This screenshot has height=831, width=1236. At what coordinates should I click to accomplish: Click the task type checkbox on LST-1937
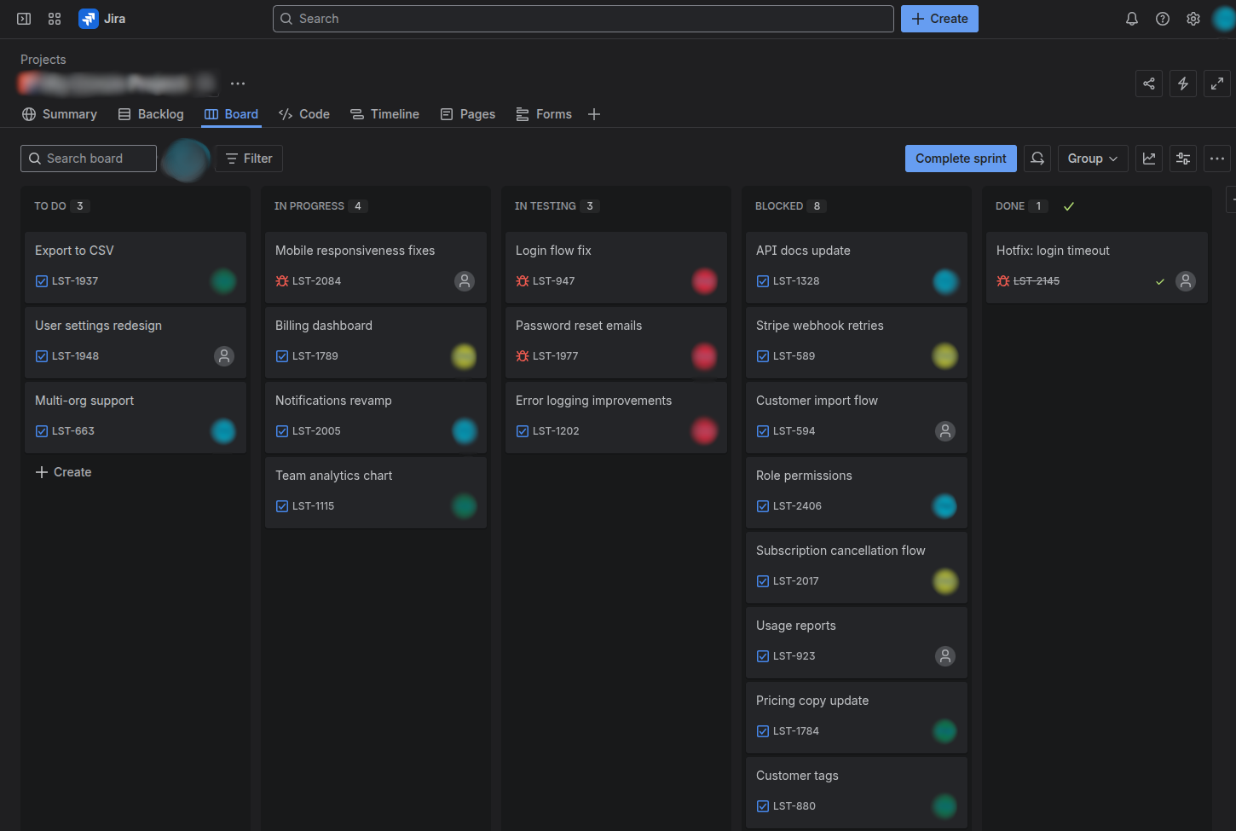[x=41, y=280]
